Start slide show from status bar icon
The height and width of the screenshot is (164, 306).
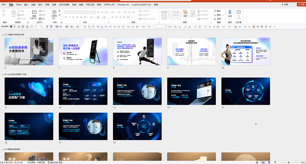click(275, 162)
